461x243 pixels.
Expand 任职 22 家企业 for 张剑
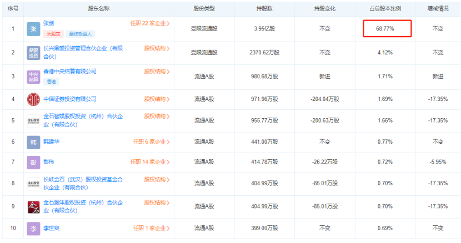coord(150,23)
